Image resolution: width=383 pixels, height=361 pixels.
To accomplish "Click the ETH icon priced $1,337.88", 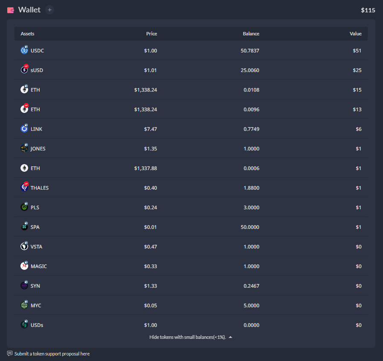I will point(24,168).
